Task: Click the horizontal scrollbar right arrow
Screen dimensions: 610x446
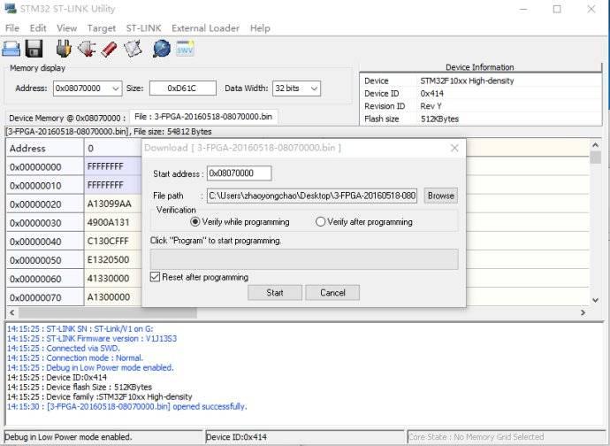Action: (x=583, y=312)
